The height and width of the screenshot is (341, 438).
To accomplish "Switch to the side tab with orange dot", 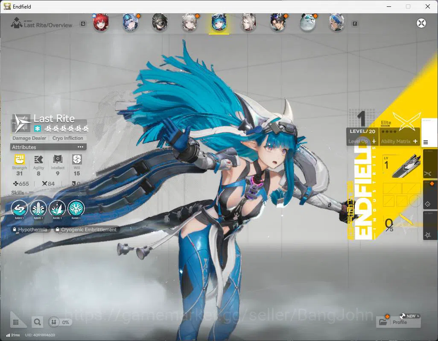I will [x=429, y=195].
